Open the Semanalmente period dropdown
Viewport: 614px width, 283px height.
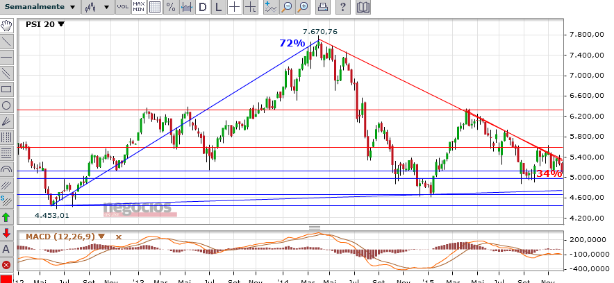pyautogui.click(x=40, y=7)
